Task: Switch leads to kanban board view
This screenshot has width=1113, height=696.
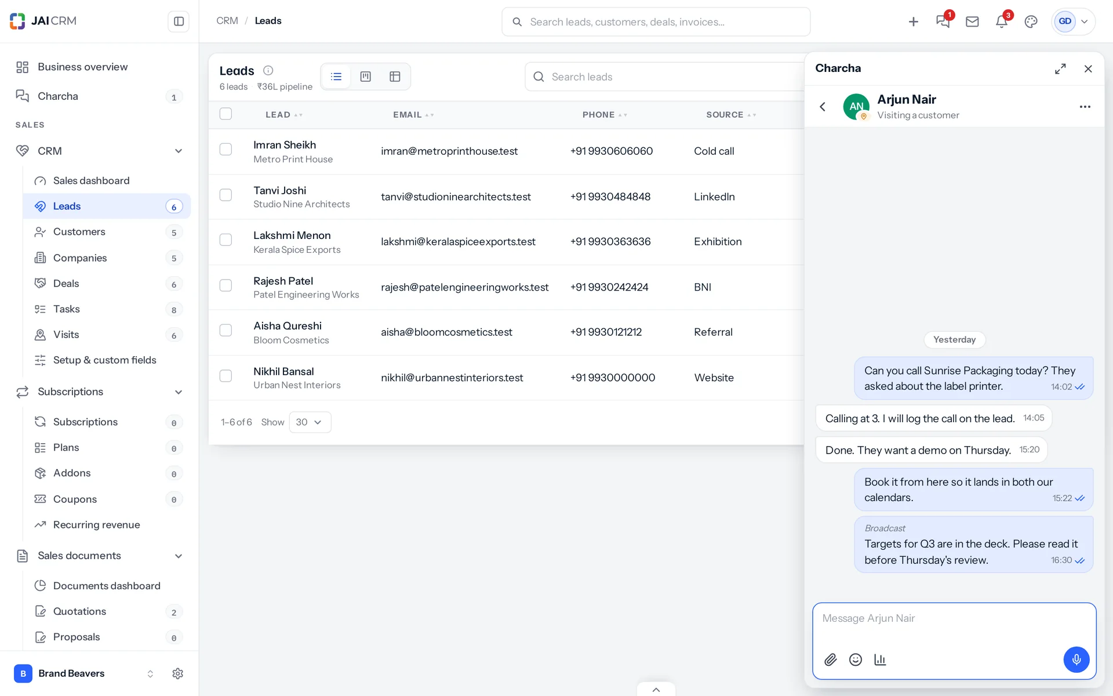Action: click(x=365, y=77)
